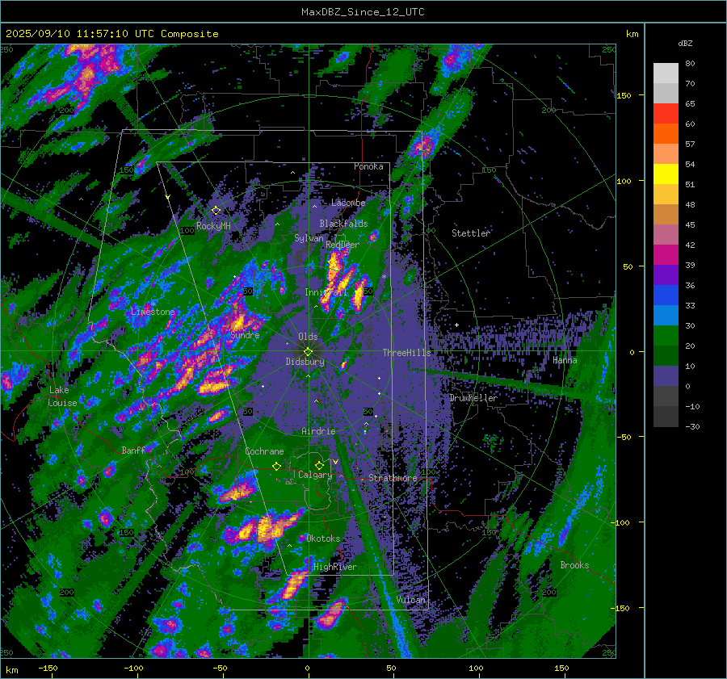Select the pink 42-45 dBZ legend swatch
The height and width of the screenshot is (679, 727).
click(666, 234)
